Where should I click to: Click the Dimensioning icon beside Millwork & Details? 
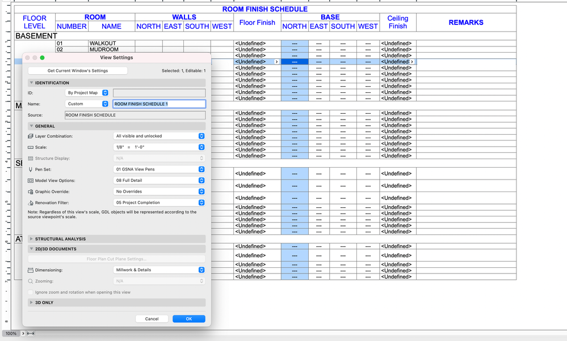[30, 270]
